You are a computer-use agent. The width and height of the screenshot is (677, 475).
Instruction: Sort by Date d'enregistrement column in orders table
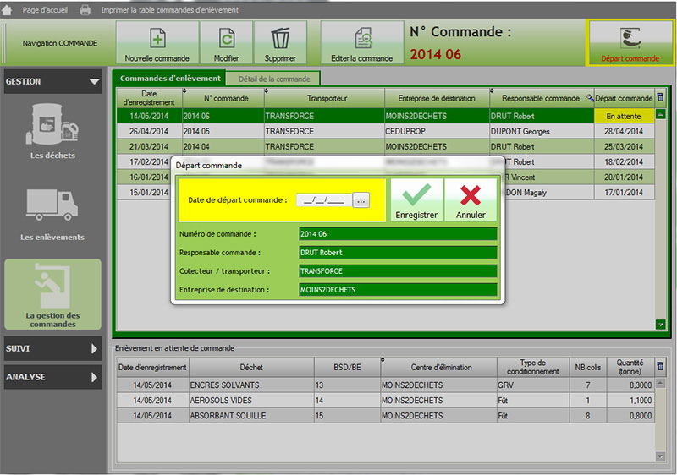click(149, 98)
